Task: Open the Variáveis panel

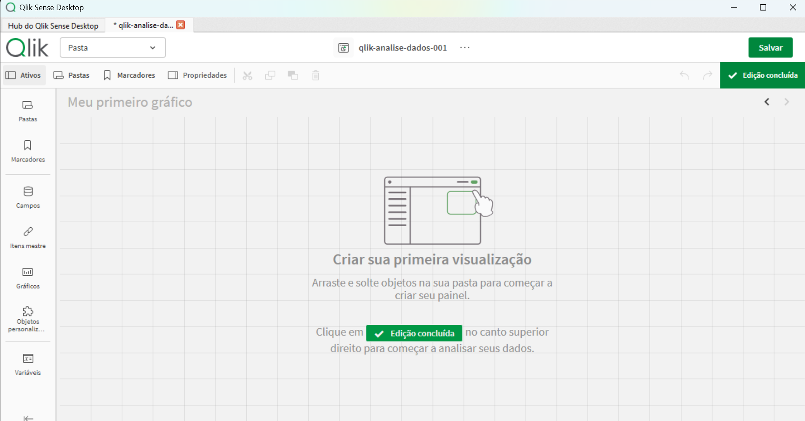Action: point(28,365)
